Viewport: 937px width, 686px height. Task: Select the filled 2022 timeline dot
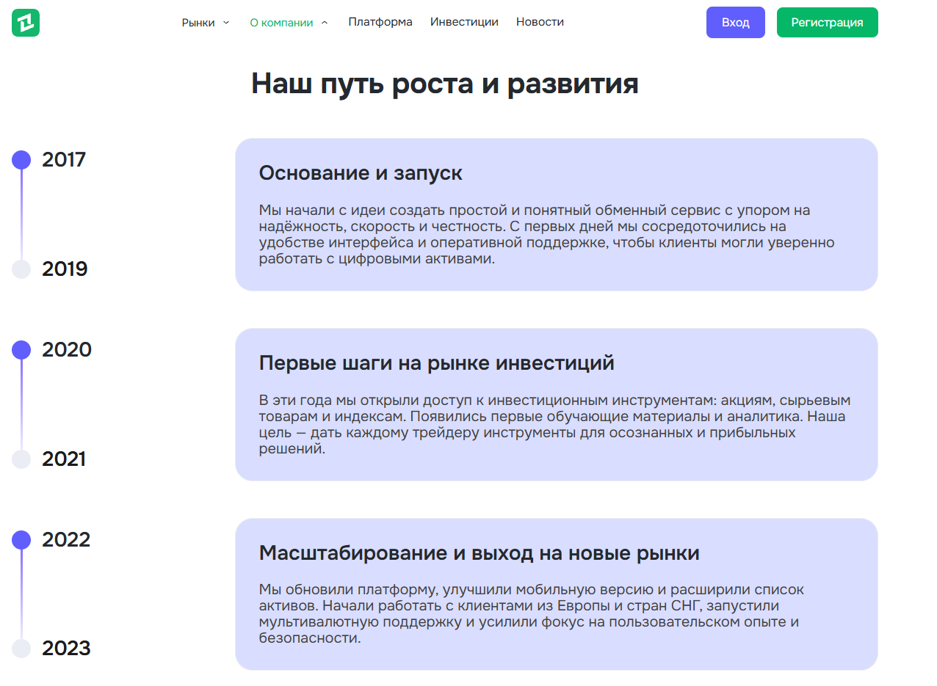pos(21,539)
